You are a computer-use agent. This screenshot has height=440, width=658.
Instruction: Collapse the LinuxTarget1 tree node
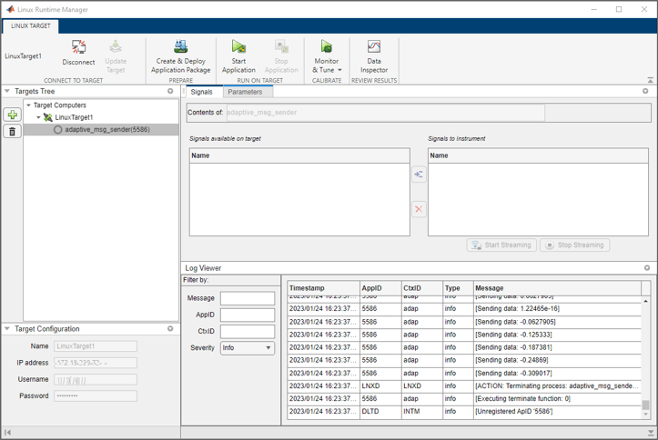39,117
